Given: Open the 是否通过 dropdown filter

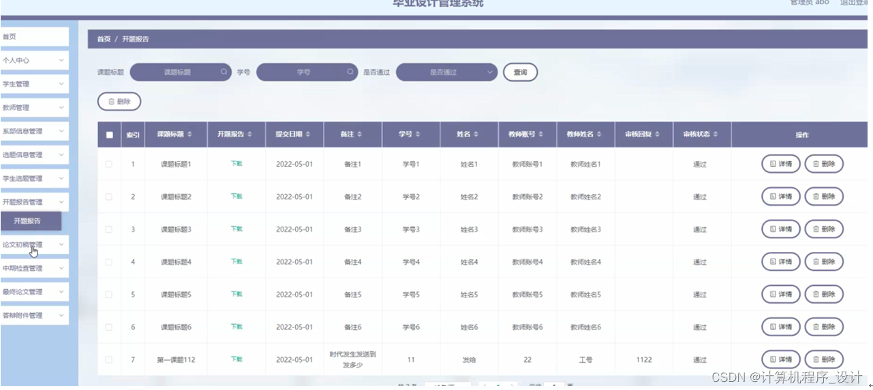Looking at the screenshot, I should click(x=446, y=71).
